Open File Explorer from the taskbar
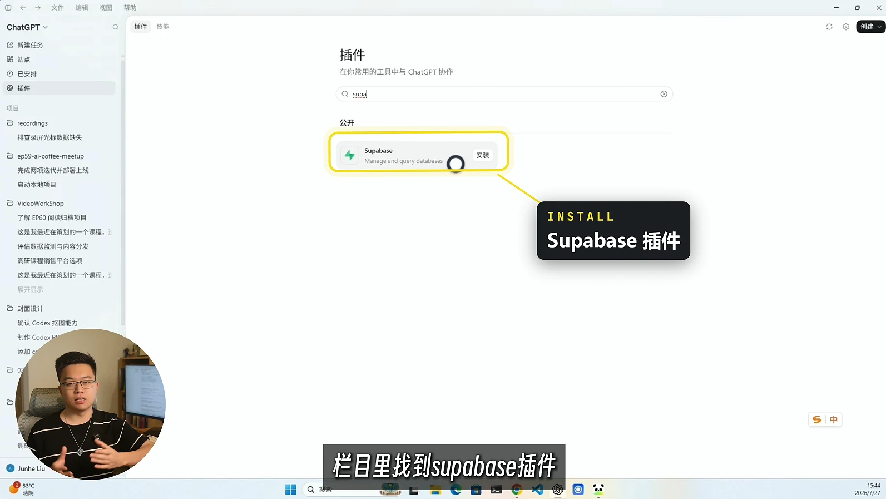 coord(435,490)
